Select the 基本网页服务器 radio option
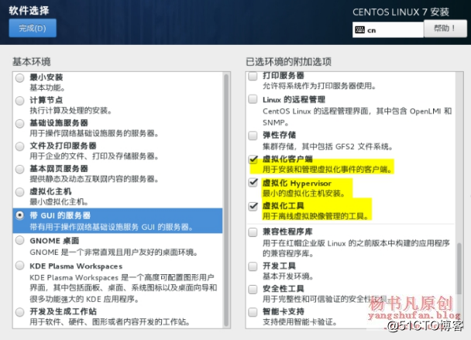Viewport: 471px width, 340px height. tap(20, 169)
